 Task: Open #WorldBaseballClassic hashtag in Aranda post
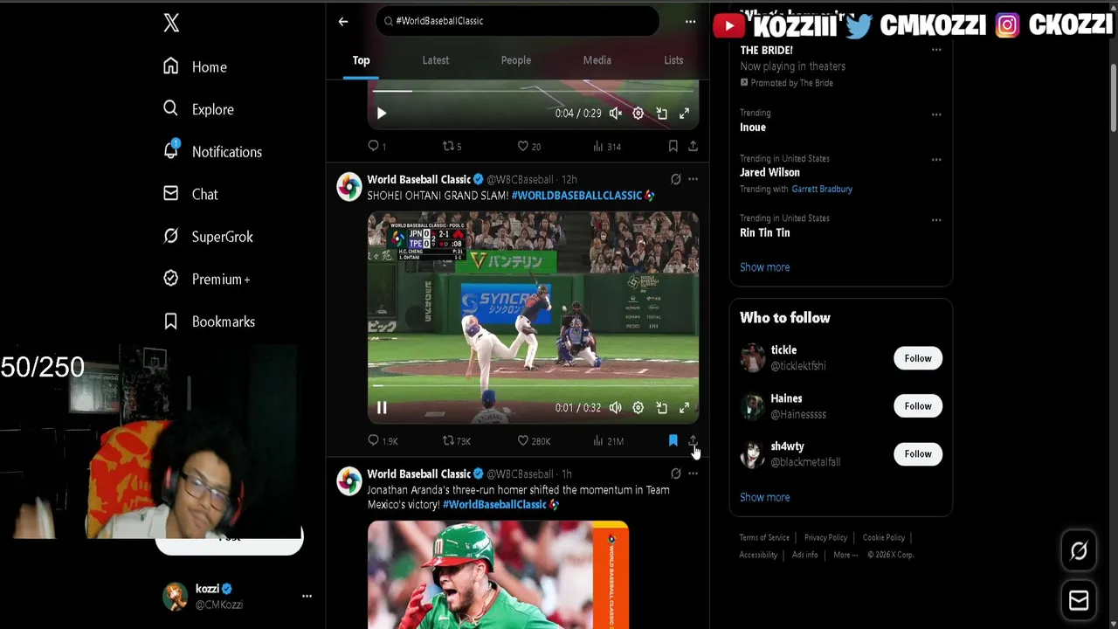(x=494, y=505)
